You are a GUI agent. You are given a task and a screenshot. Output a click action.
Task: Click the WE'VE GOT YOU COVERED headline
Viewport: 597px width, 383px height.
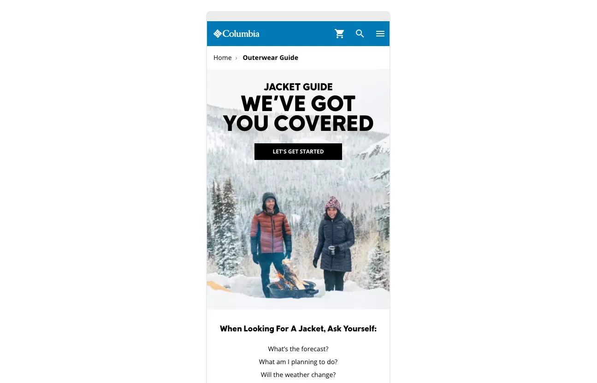click(x=298, y=113)
